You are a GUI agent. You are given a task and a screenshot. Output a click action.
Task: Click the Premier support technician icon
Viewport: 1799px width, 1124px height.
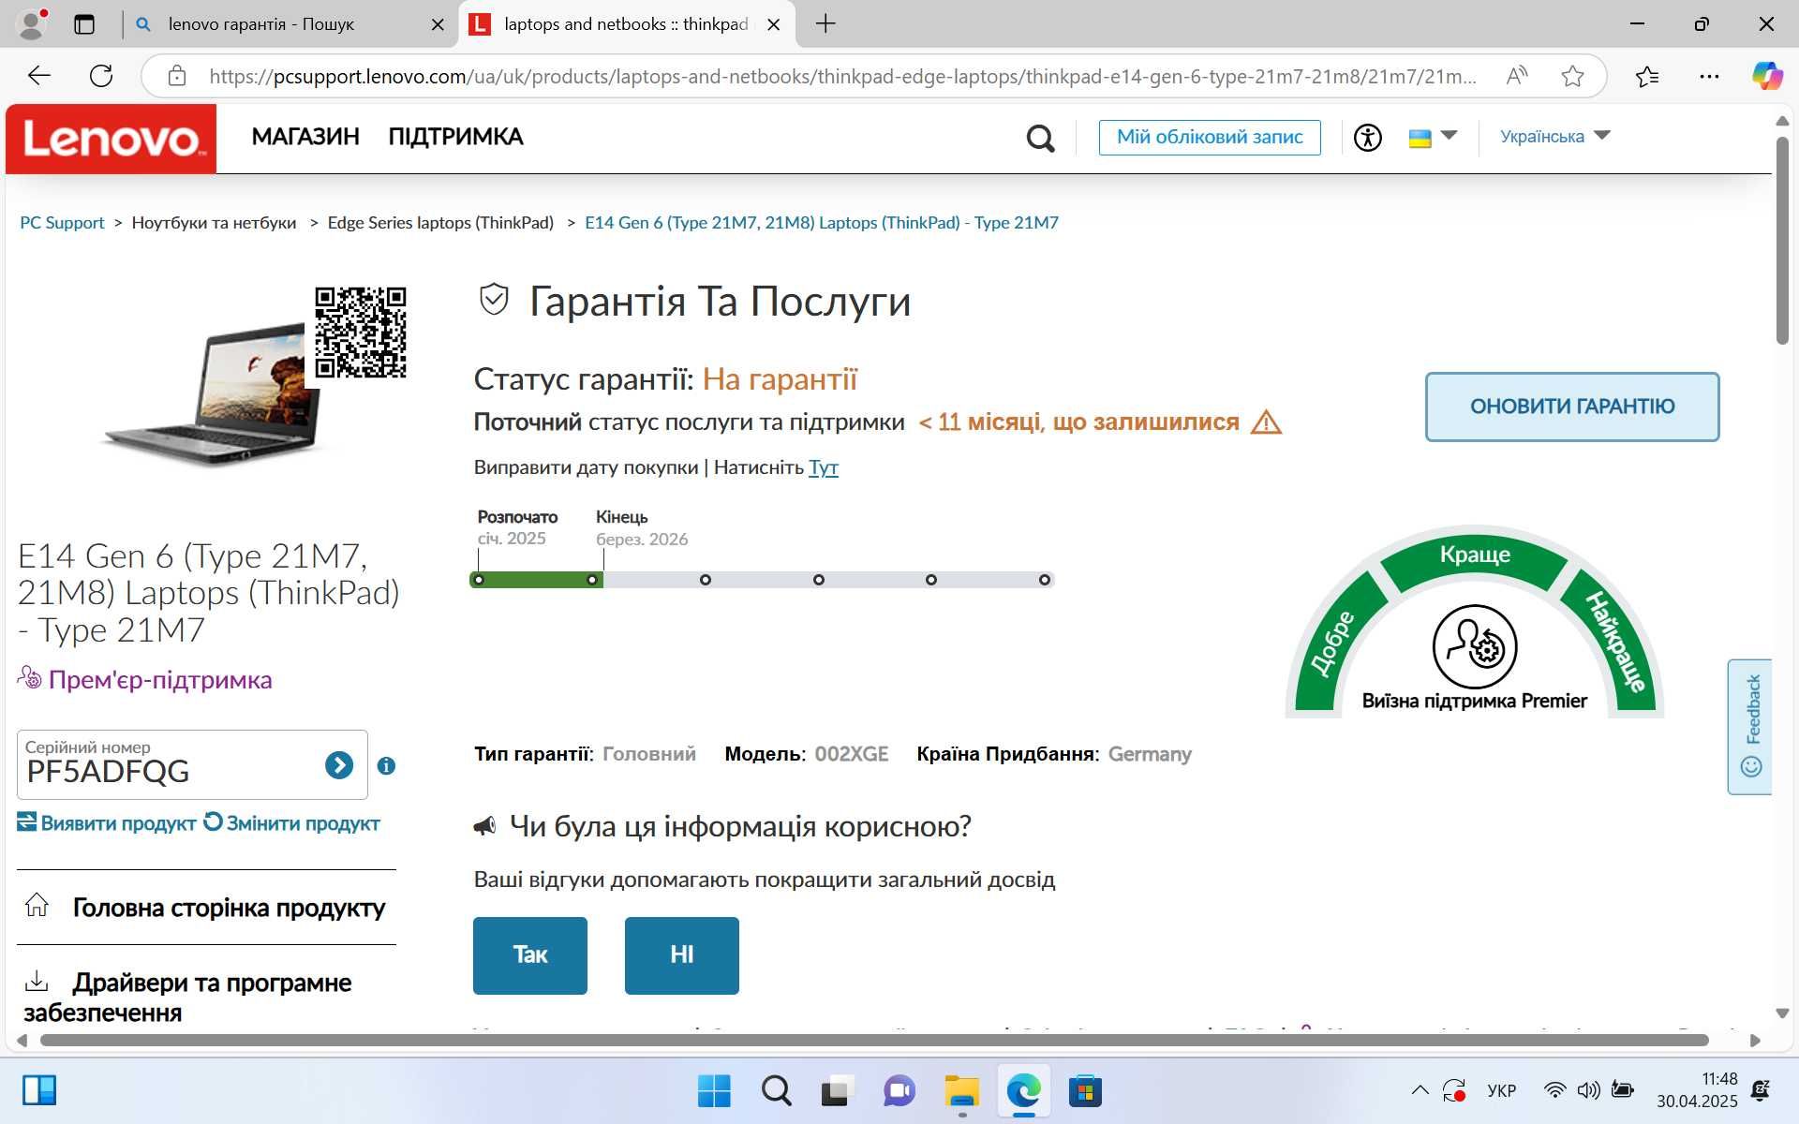pos(1474,646)
